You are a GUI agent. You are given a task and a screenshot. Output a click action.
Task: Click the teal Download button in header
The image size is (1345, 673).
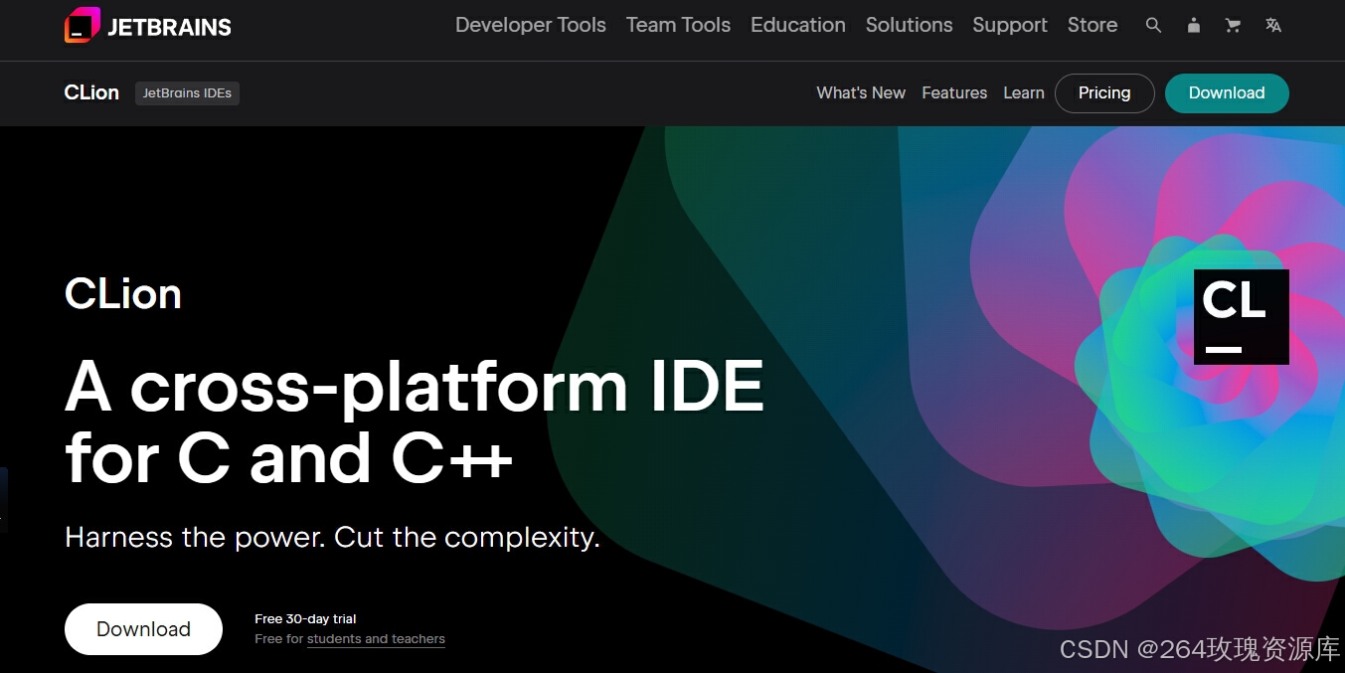[x=1226, y=93]
